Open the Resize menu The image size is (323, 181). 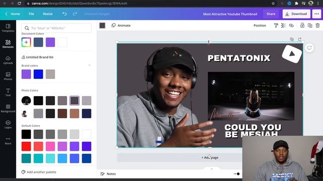pos(47,14)
